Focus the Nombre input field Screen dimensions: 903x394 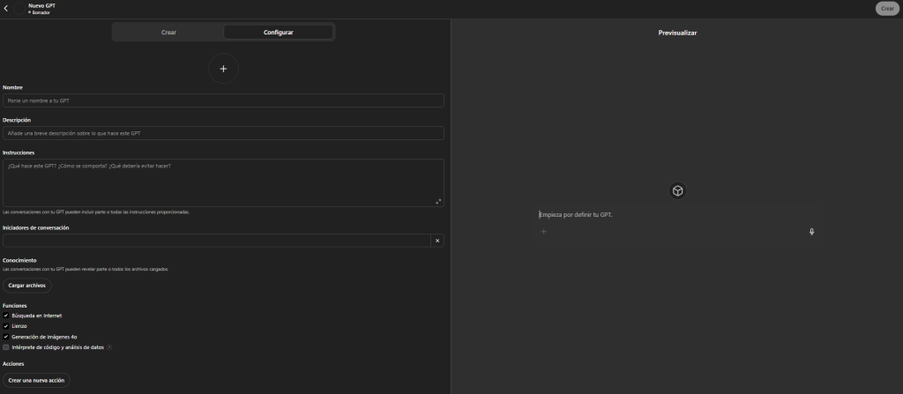[x=223, y=100]
